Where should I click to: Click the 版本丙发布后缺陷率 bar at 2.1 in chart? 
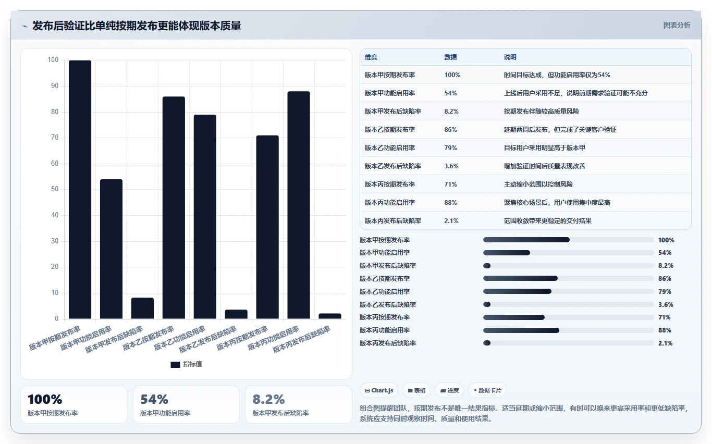pyautogui.click(x=330, y=316)
